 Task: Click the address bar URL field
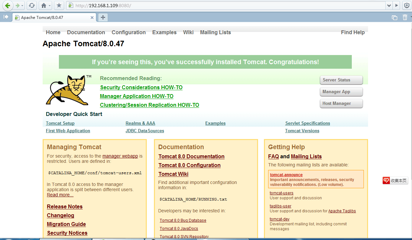pyautogui.click(x=226, y=6)
